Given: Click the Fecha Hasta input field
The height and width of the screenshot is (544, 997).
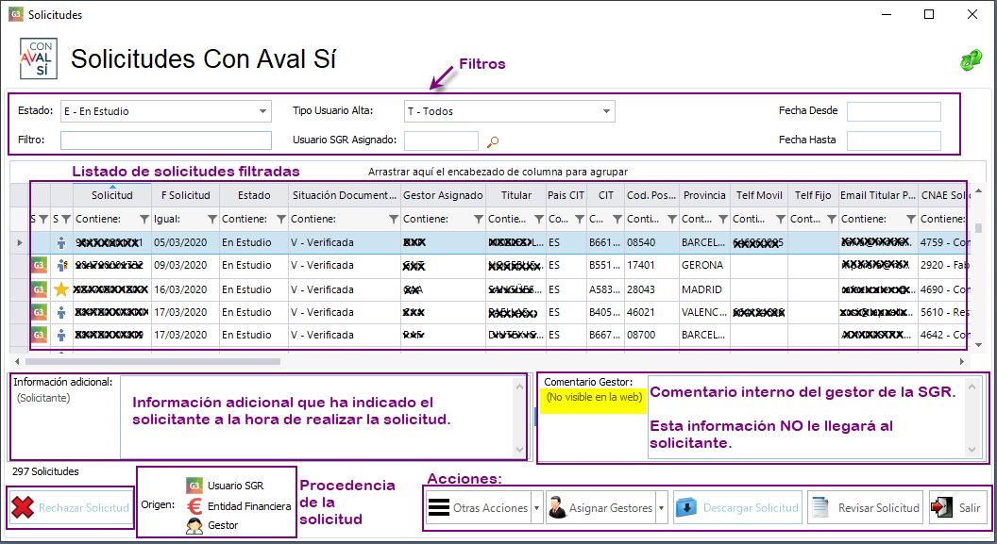Looking at the screenshot, I should 894,140.
